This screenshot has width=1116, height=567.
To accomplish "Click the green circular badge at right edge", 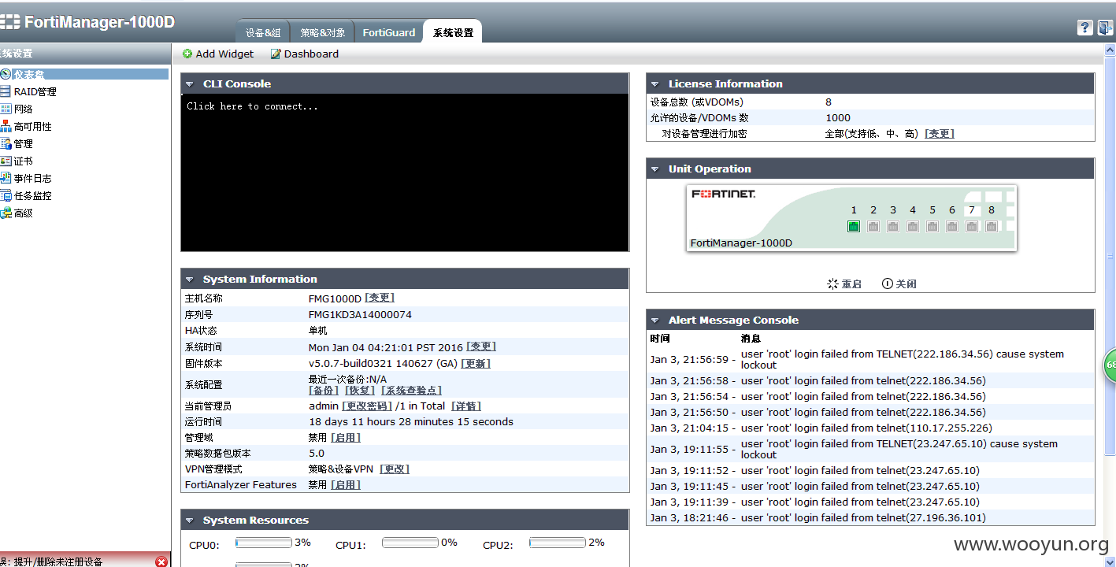I will [x=1110, y=365].
